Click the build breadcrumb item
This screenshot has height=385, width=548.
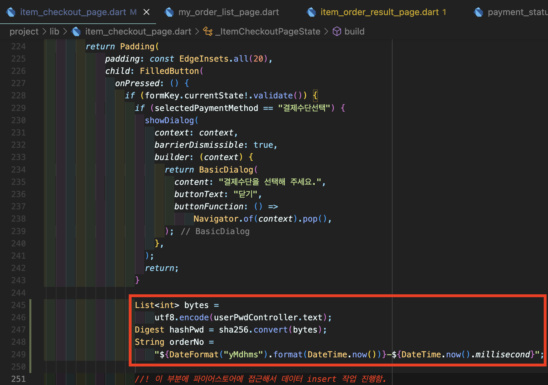click(x=354, y=31)
